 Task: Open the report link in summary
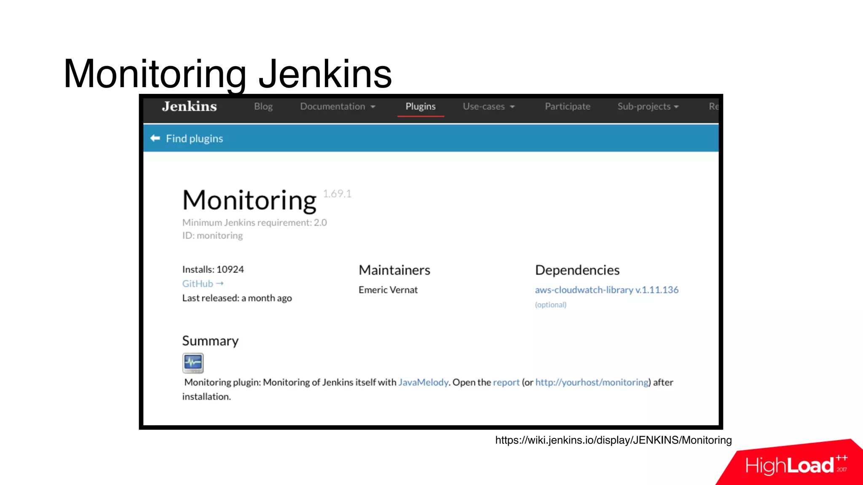click(506, 383)
